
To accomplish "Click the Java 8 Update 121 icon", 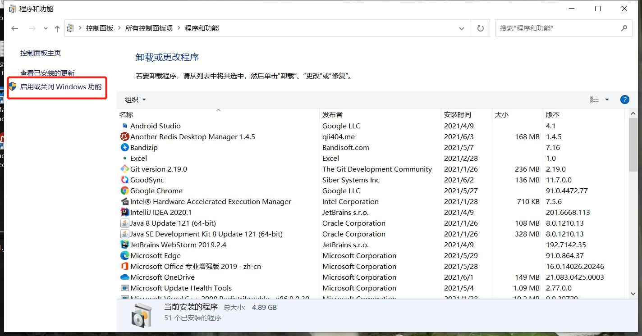I will click(125, 223).
